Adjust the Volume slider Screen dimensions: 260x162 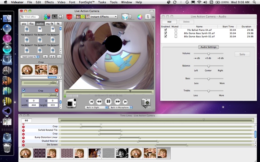pyautogui.click(x=209, y=54)
